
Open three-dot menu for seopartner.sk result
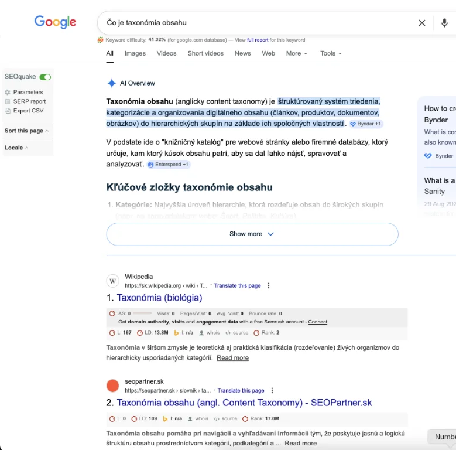pos(272,391)
